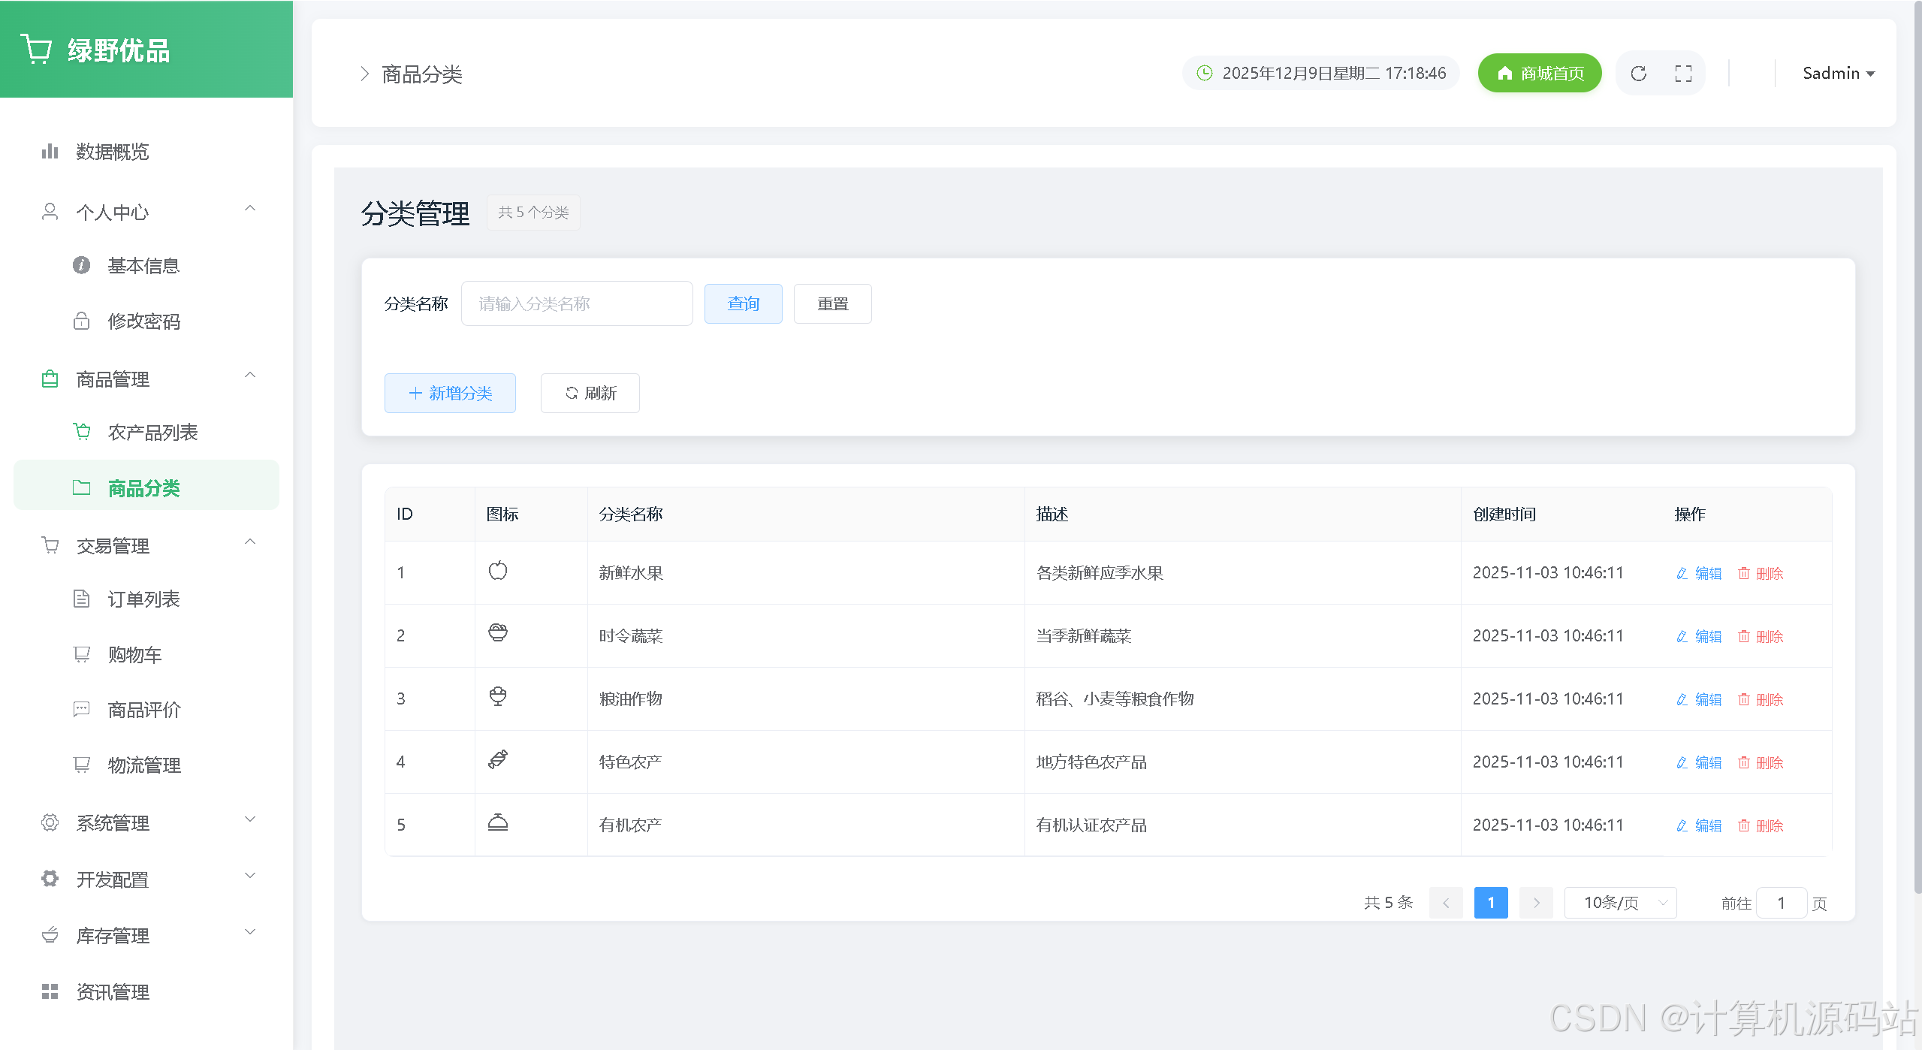Click the dish icon for 有机农产
1922x1050 pixels.
point(497,823)
